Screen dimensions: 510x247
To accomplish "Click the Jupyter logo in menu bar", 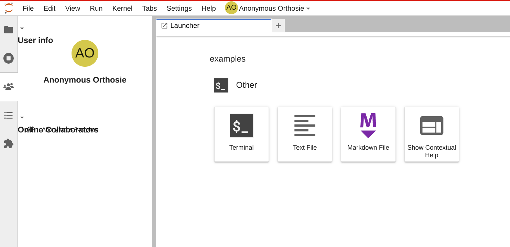I will pyautogui.click(x=9, y=8).
